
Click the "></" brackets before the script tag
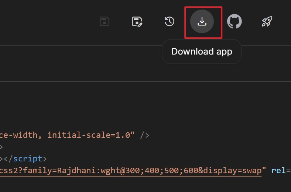point(7,159)
